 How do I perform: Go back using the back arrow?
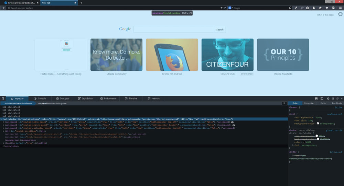coord(3,8)
